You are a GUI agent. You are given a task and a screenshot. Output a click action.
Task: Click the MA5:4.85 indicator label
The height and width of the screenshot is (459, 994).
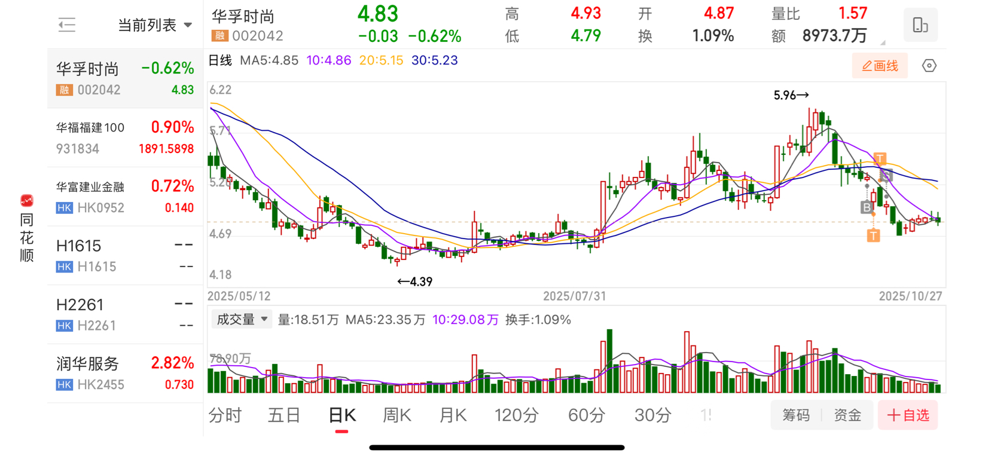point(269,60)
